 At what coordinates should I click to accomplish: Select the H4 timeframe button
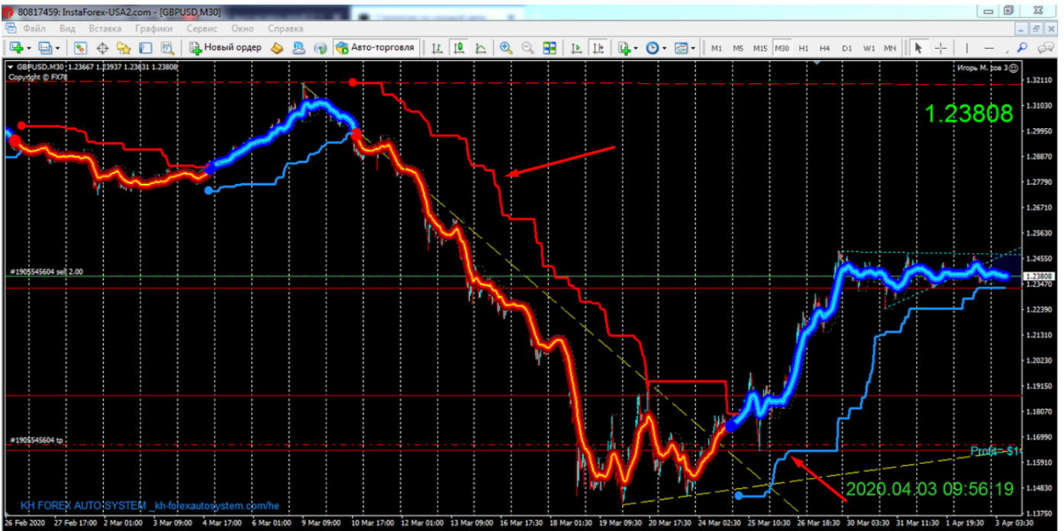tap(825, 47)
